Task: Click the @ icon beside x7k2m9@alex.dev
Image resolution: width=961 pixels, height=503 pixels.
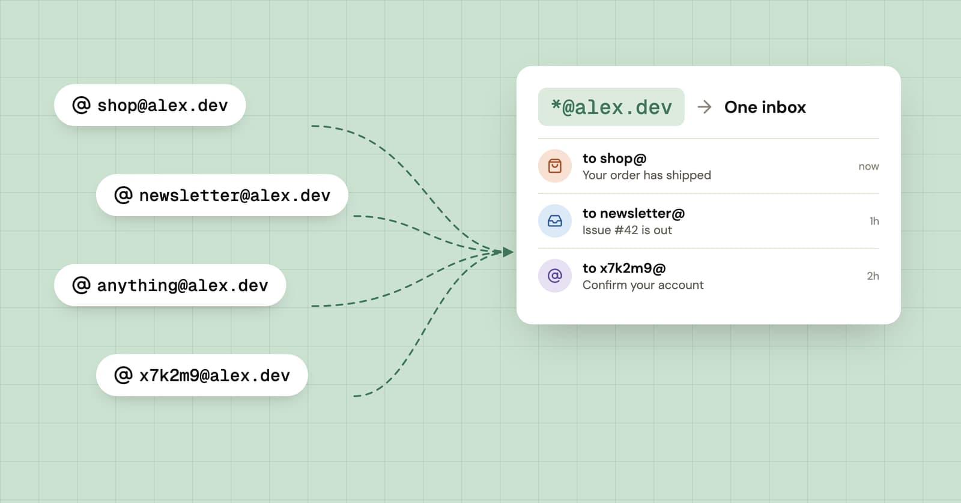Action: (x=123, y=375)
